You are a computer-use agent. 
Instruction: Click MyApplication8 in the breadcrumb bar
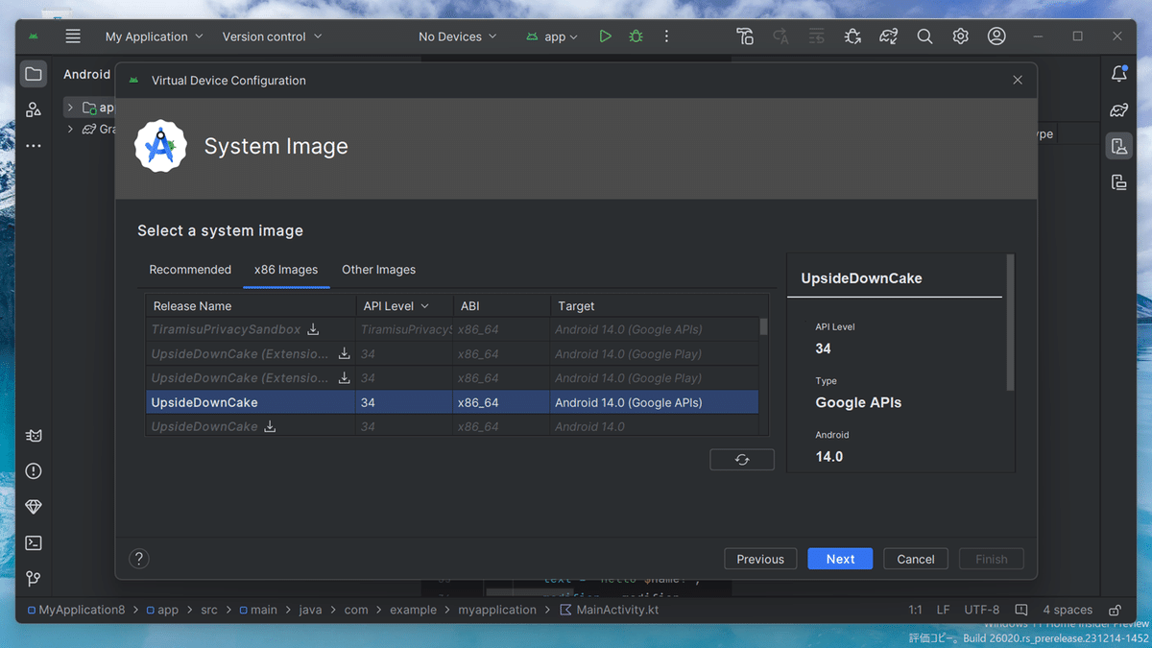(76, 610)
